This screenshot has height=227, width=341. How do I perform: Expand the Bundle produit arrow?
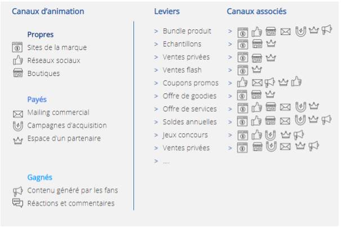156,31
